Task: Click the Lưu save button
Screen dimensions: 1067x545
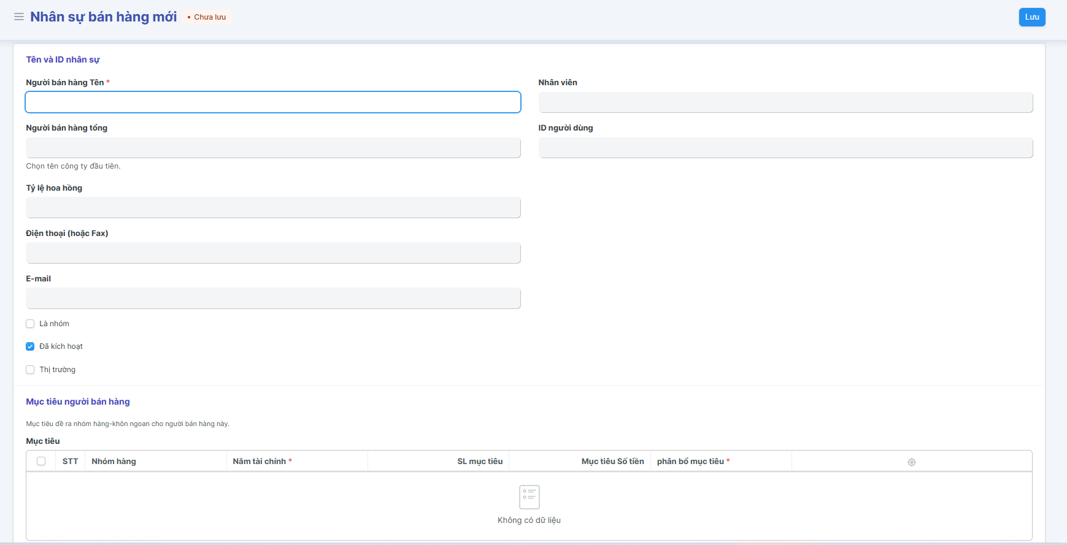Action: [x=1031, y=17]
